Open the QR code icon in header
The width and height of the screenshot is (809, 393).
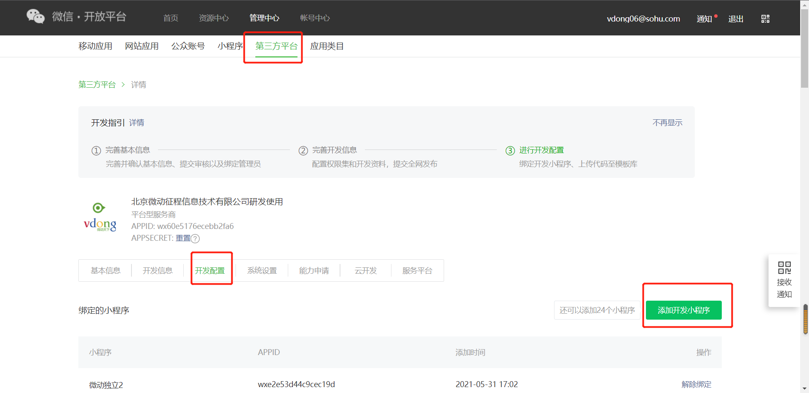[x=765, y=19]
